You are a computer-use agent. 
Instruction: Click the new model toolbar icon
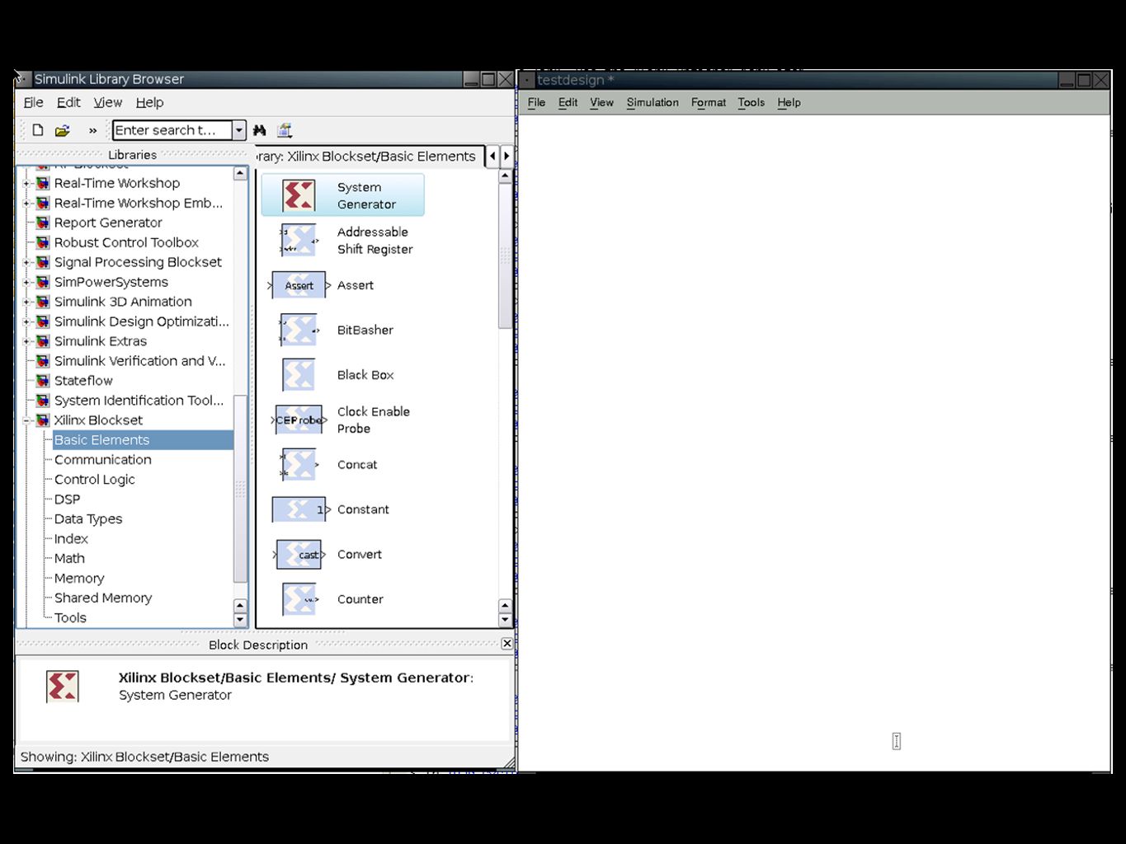38,130
